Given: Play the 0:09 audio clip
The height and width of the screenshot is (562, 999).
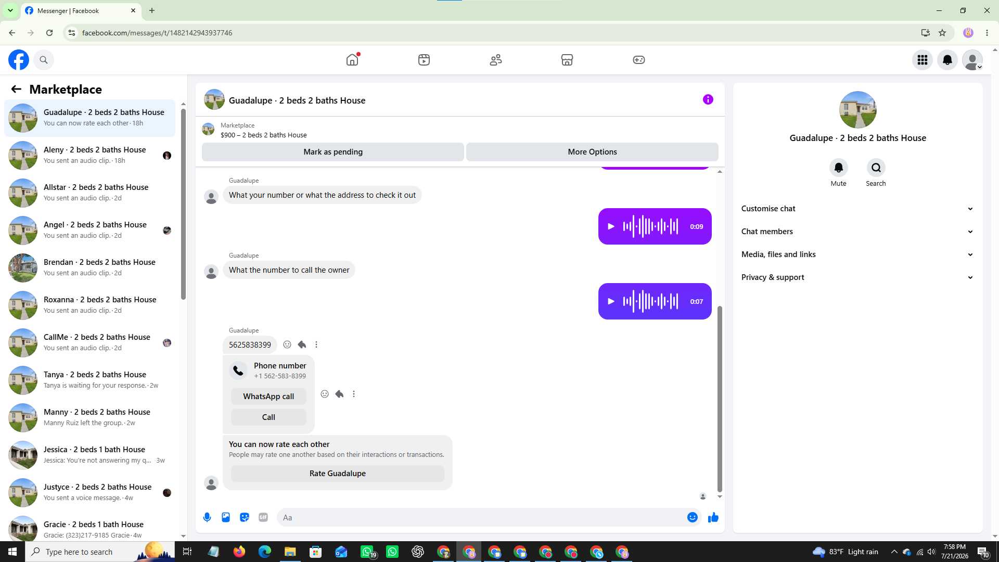Looking at the screenshot, I should point(611,226).
